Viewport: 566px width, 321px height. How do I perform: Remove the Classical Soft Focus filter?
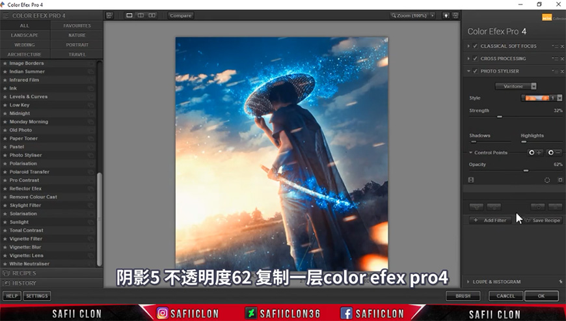(562, 46)
